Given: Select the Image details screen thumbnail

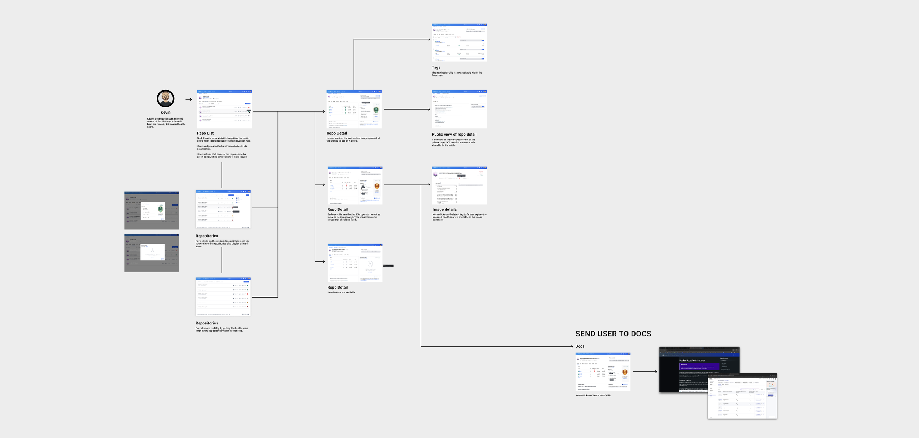Looking at the screenshot, I should pos(459,186).
